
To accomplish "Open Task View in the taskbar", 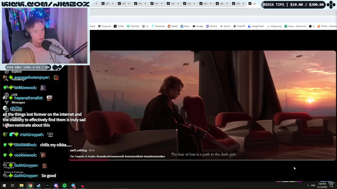I will click(x=12, y=186).
